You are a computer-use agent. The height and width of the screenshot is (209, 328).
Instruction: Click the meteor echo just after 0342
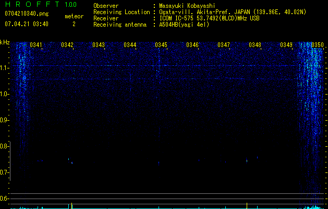click(x=72, y=162)
